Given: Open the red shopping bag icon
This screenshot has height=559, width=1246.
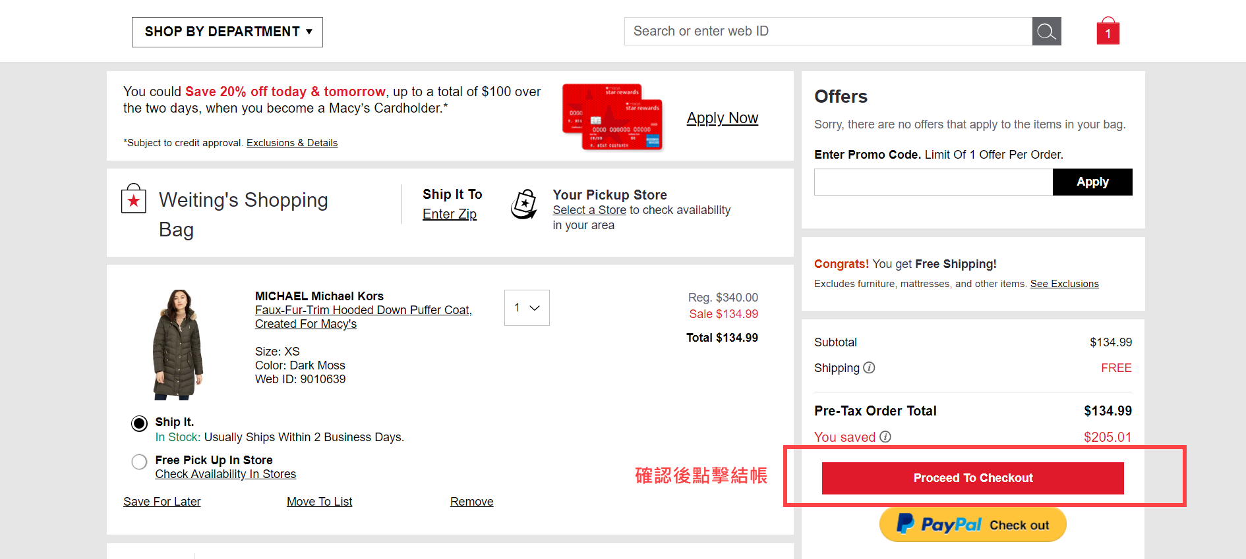Looking at the screenshot, I should coord(1108,32).
